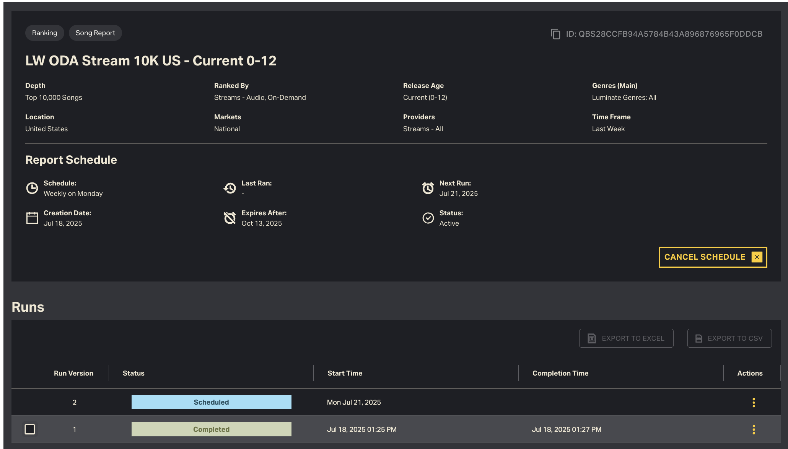The width and height of the screenshot is (788, 449).
Task: Click the blue Scheduled status badge
Action: point(211,402)
